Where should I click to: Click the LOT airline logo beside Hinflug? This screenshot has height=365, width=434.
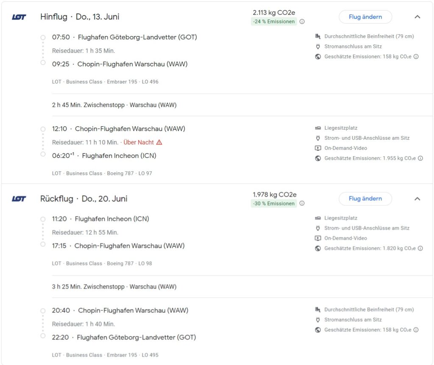click(19, 17)
